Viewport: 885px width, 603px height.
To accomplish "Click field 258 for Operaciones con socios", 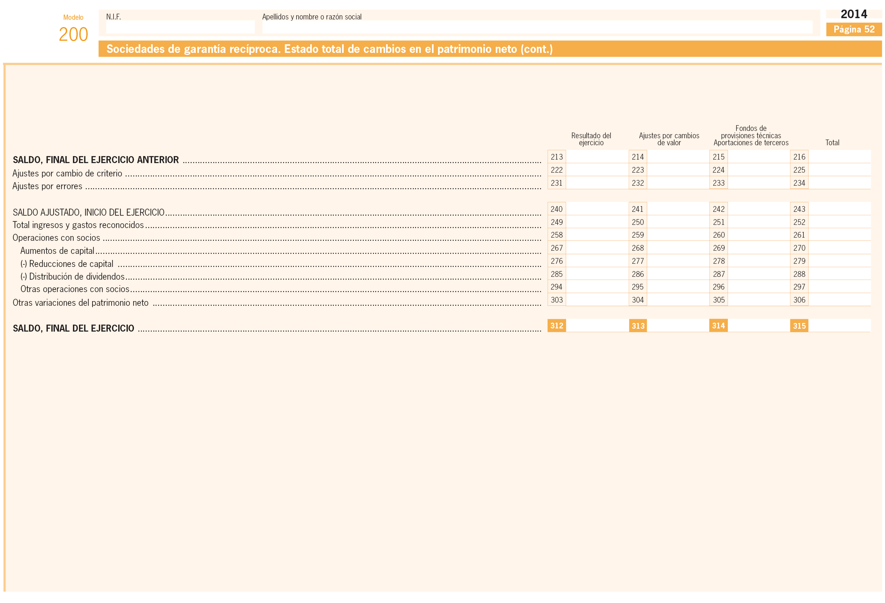I will 597,235.
